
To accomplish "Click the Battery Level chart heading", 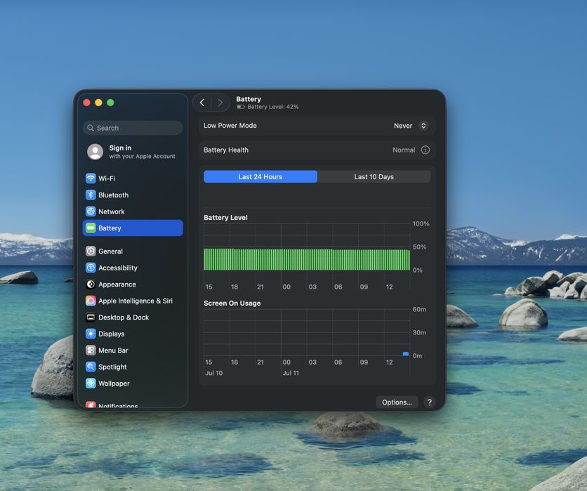I will coord(225,217).
